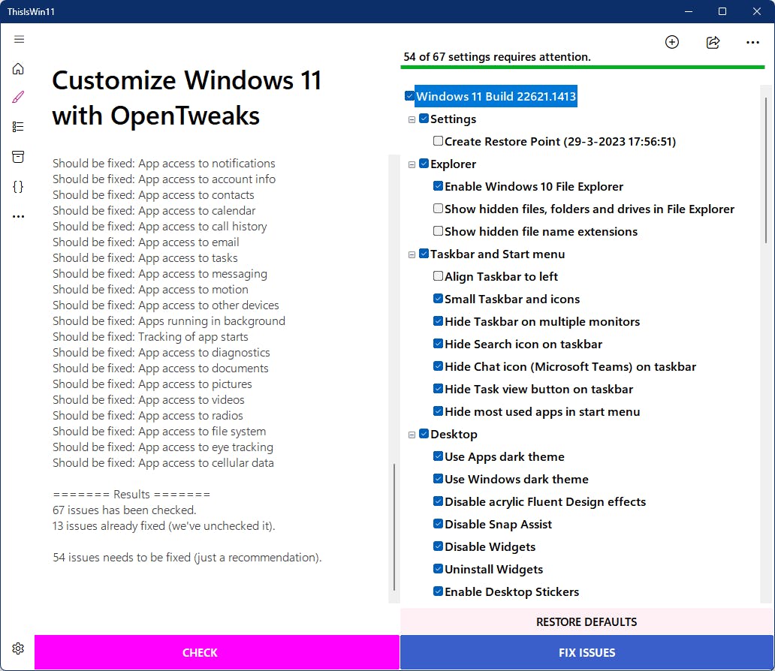
Task: Uncheck Disable Snap Assist
Action: (x=438, y=523)
